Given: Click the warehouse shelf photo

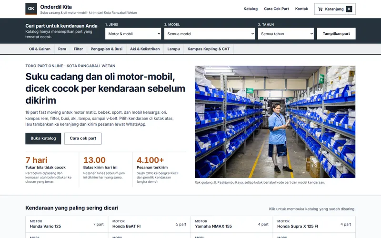Looking at the screenshot, I should click(275, 122).
